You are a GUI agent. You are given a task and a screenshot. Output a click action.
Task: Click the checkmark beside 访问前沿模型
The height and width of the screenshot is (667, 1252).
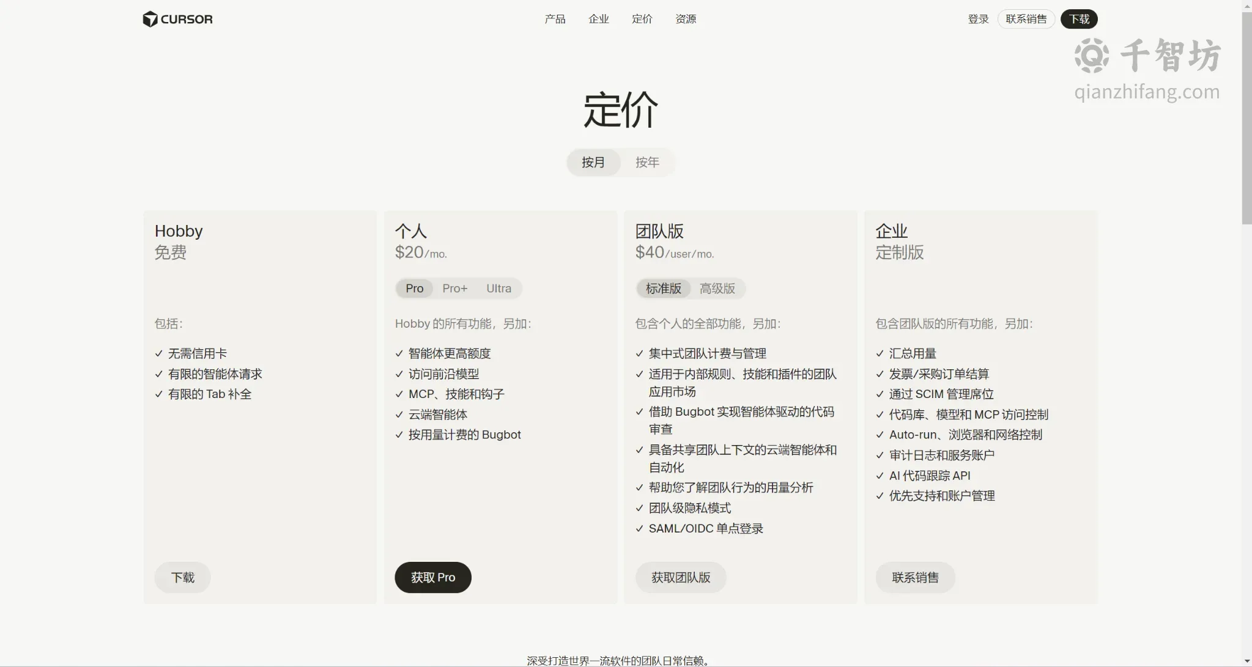[x=399, y=374]
